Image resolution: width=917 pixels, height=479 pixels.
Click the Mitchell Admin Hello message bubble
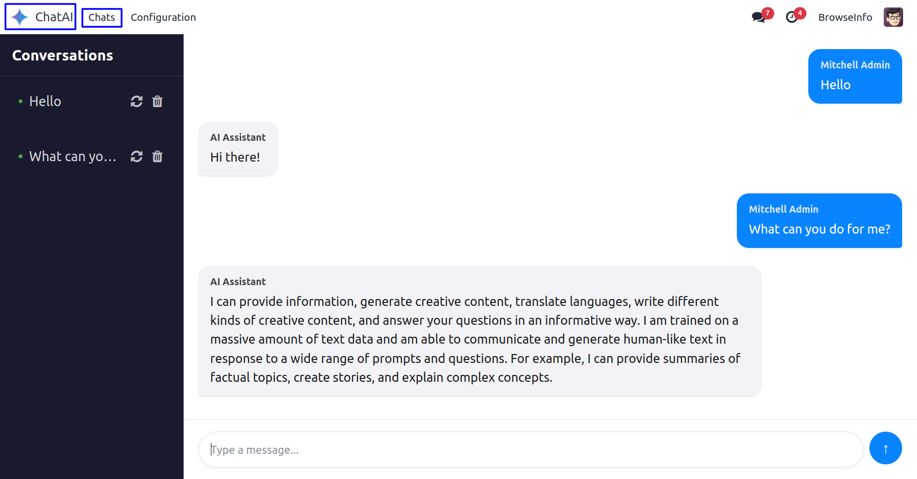click(x=855, y=76)
